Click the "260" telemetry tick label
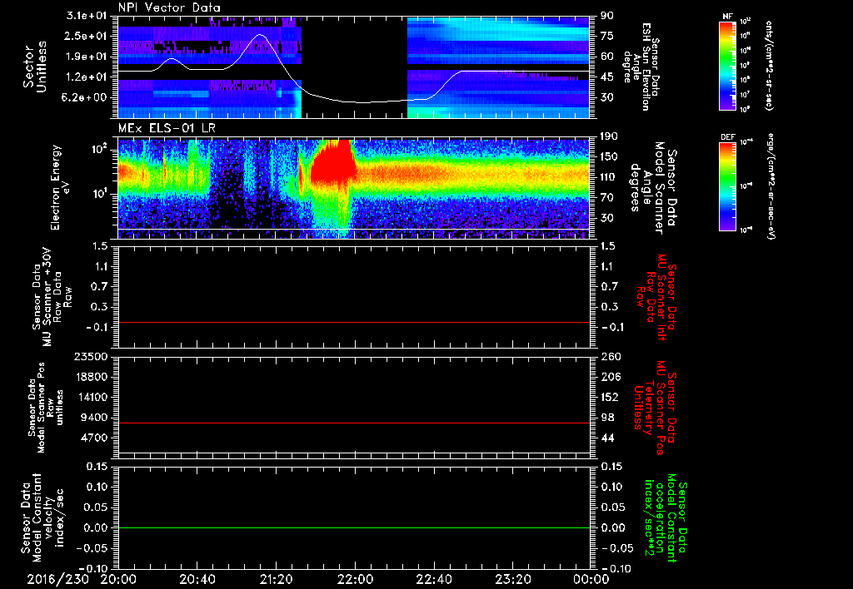 pos(611,356)
